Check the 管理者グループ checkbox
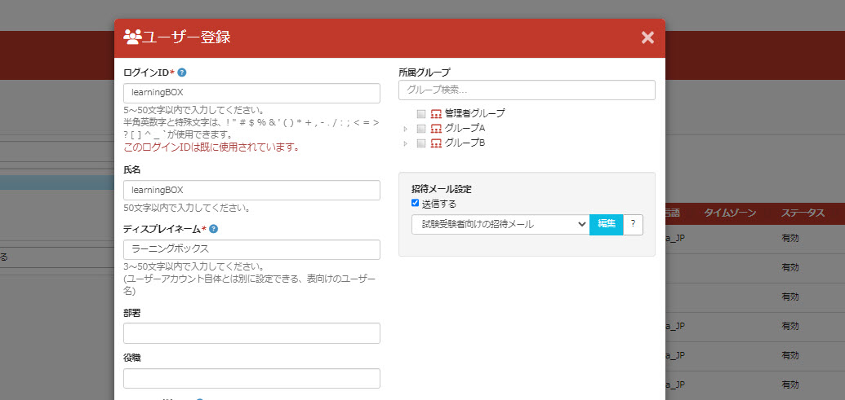Screen dimensions: 845x400 pos(421,114)
